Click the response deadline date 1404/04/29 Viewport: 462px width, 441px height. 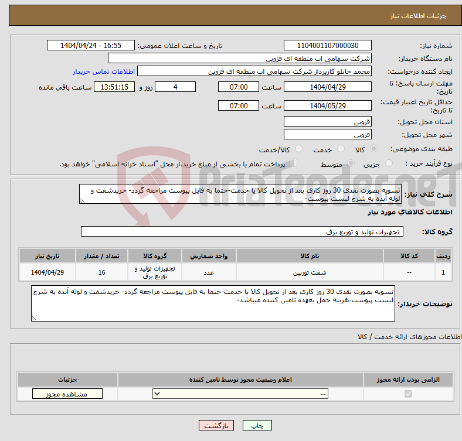pyautogui.click(x=327, y=87)
